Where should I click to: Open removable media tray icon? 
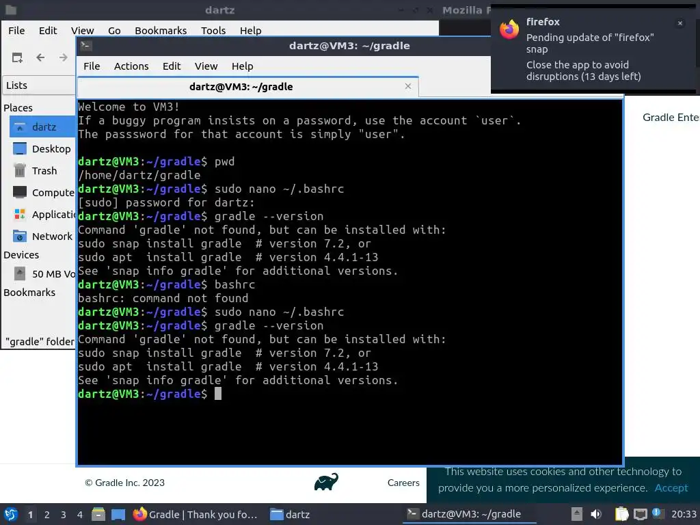coord(577,514)
